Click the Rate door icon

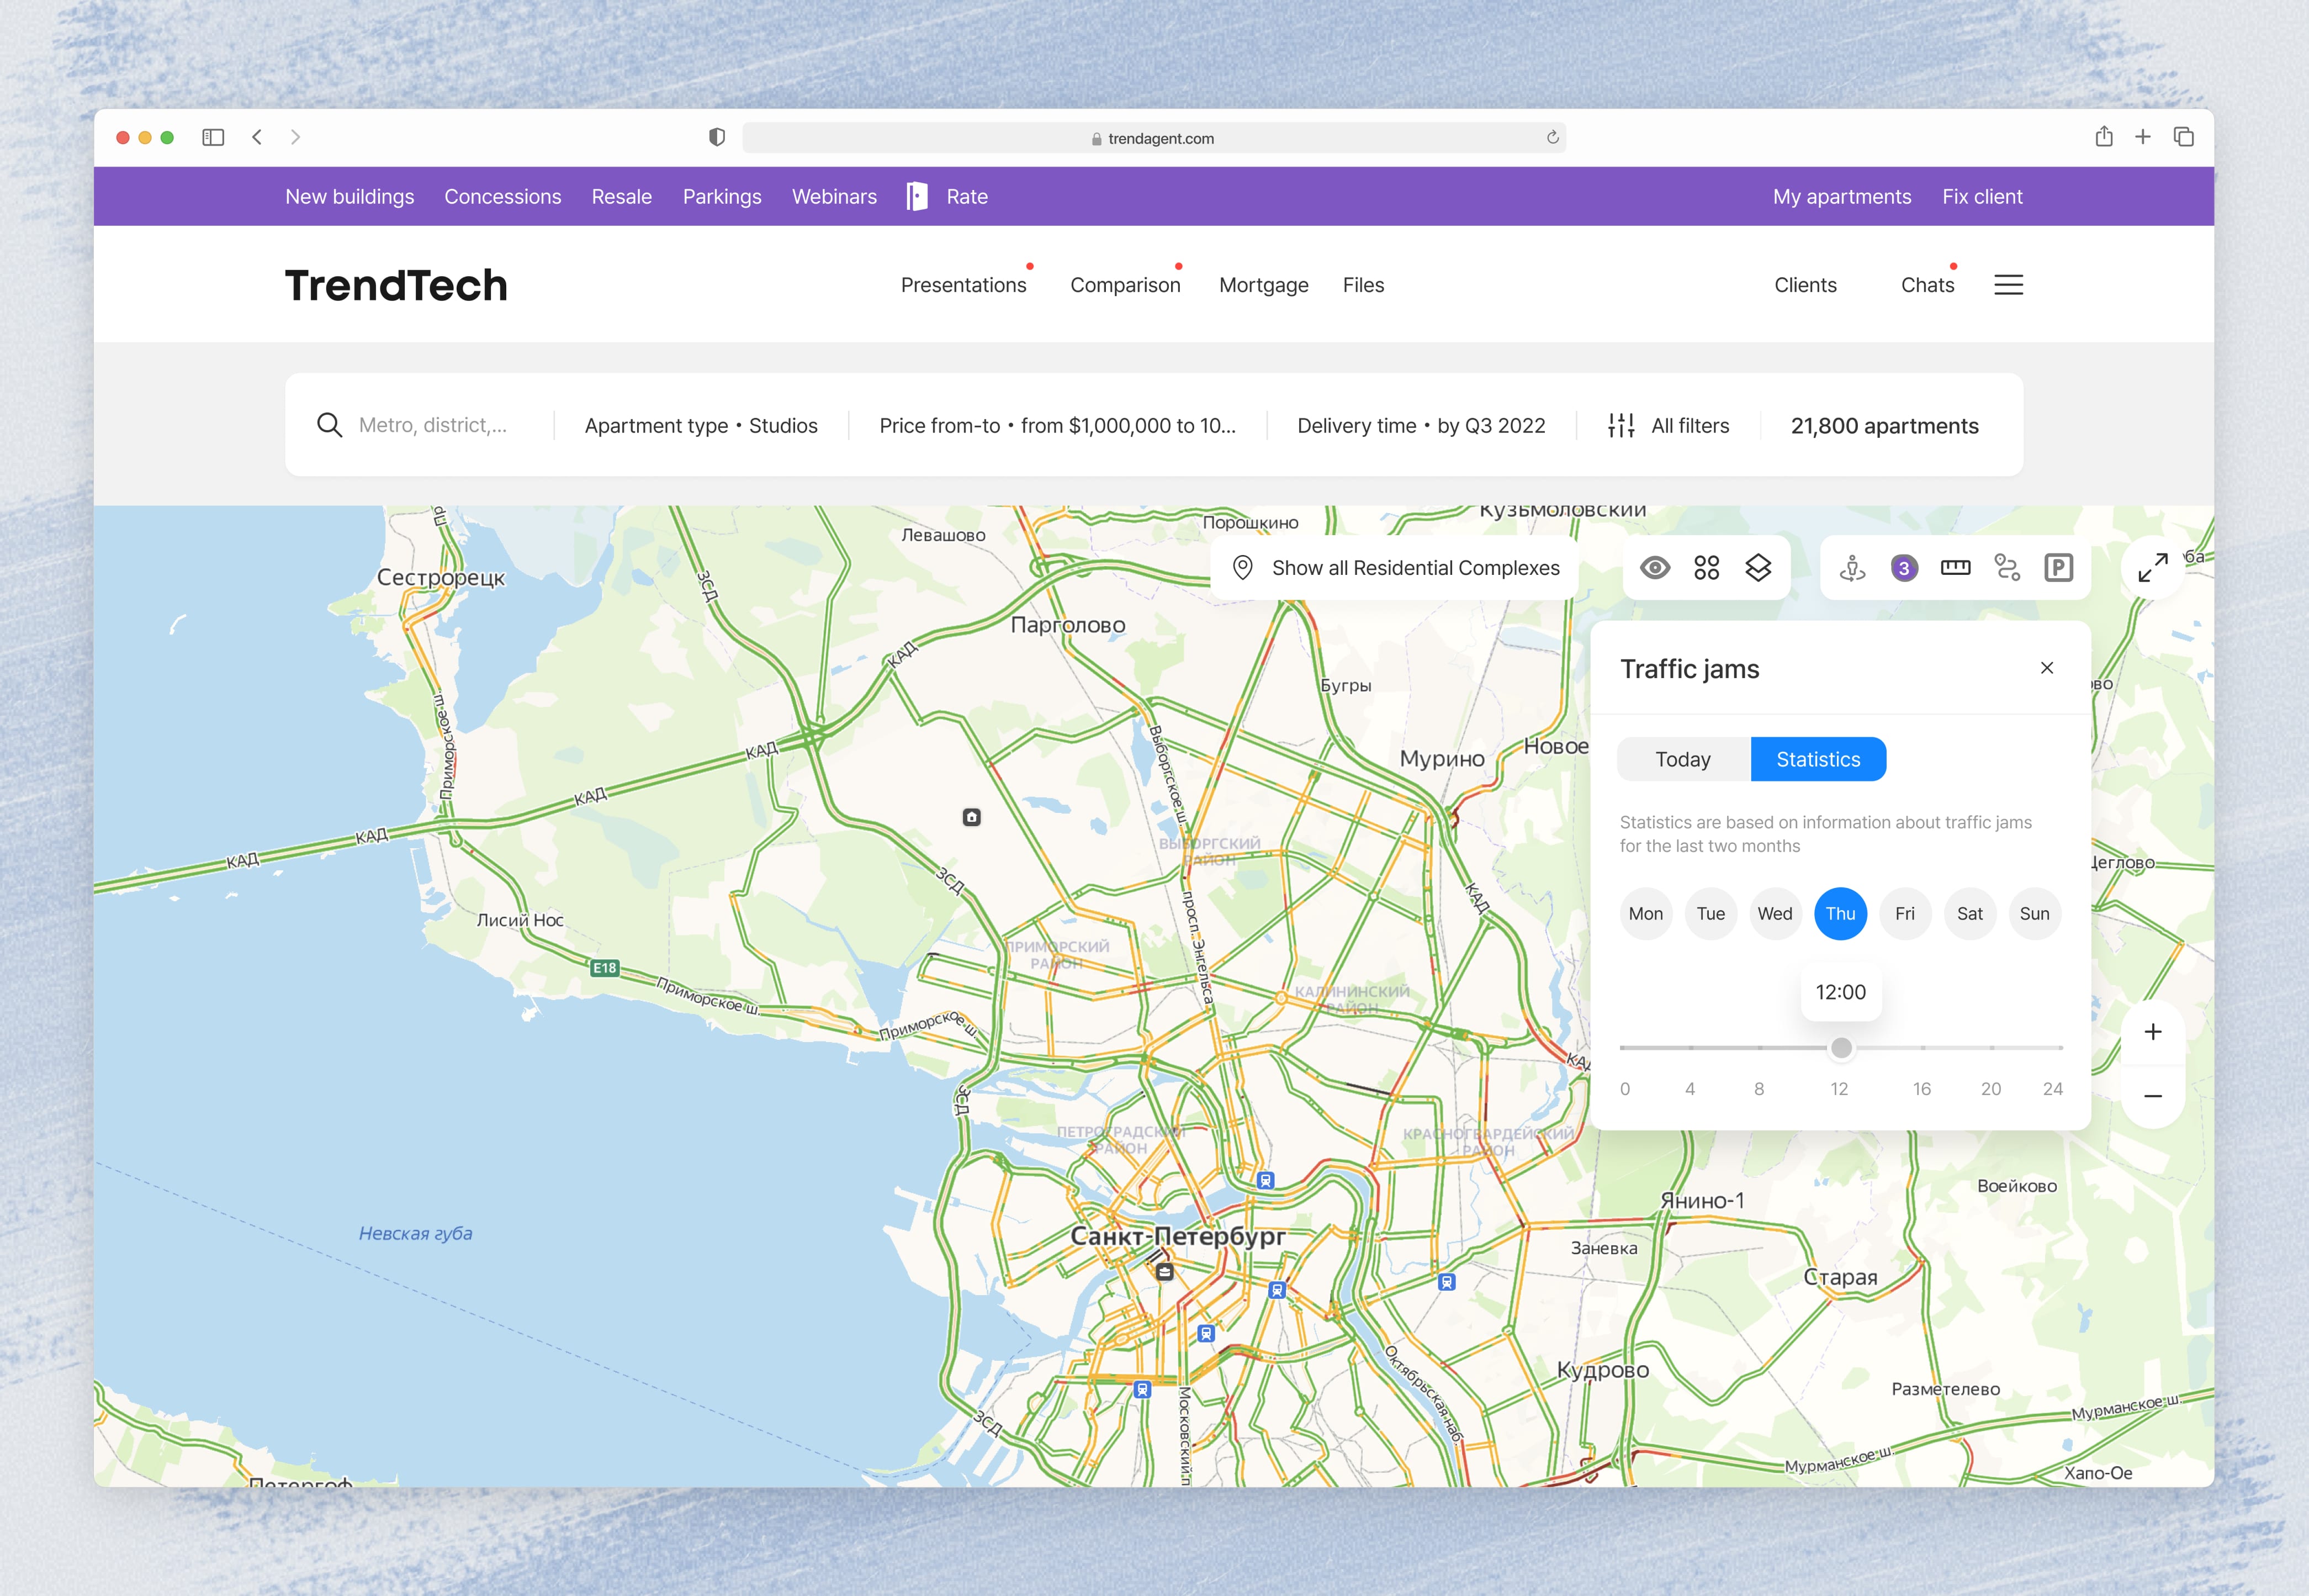click(x=917, y=196)
